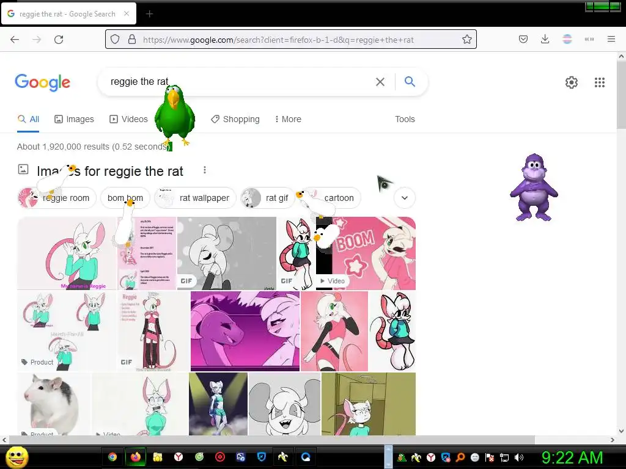The height and width of the screenshot is (469, 626).
Task: Open the yellow folder taskbar icon
Action: point(157,457)
